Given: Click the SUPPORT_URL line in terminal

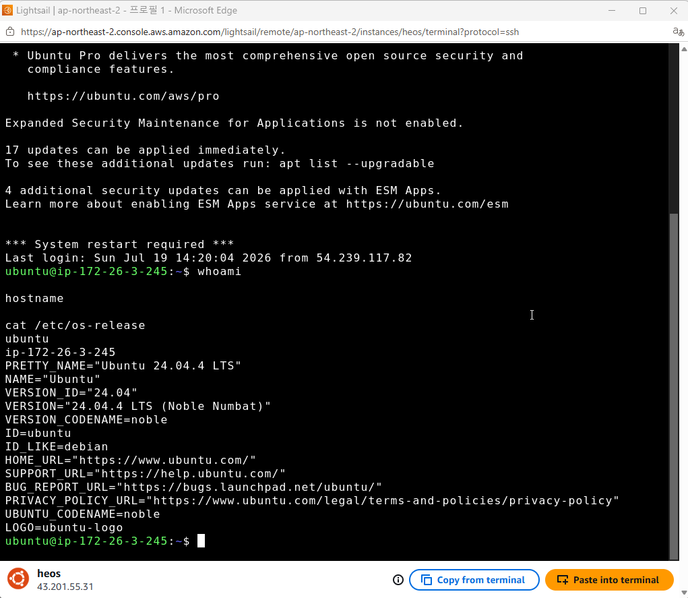Looking at the screenshot, I should tap(146, 474).
